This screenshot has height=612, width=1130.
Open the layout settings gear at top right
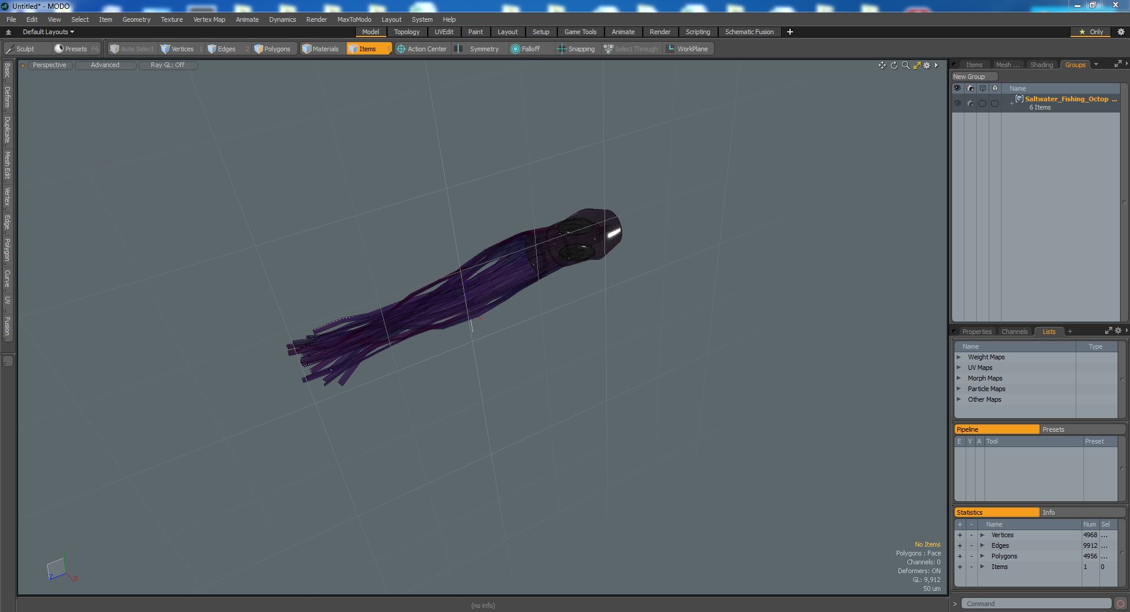pos(1121,32)
